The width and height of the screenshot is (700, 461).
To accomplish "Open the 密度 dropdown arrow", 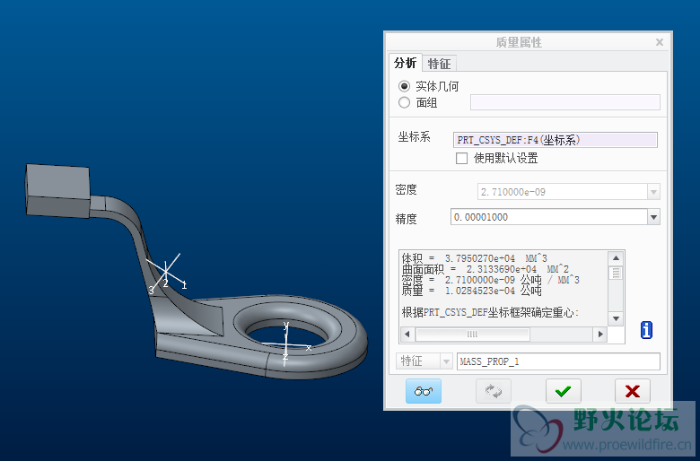I will tap(653, 192).
